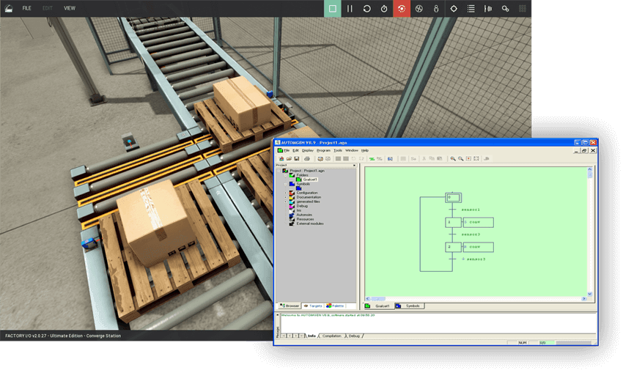Click the zoom in magnifier in AUTOMGEN
Viewport: 623px width, 373px height.
(453, 158)
